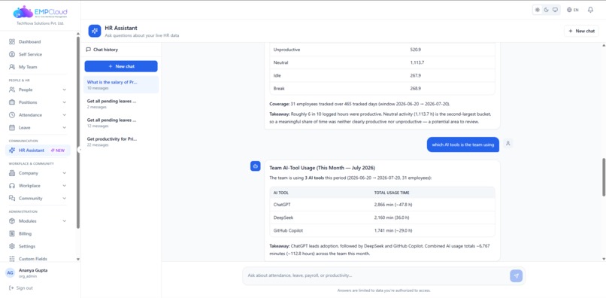
Task: Open notifications bell icon
Action: 590,10
